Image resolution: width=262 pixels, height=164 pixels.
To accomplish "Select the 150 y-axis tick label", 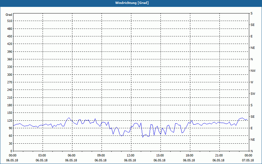I will (10, 113).
